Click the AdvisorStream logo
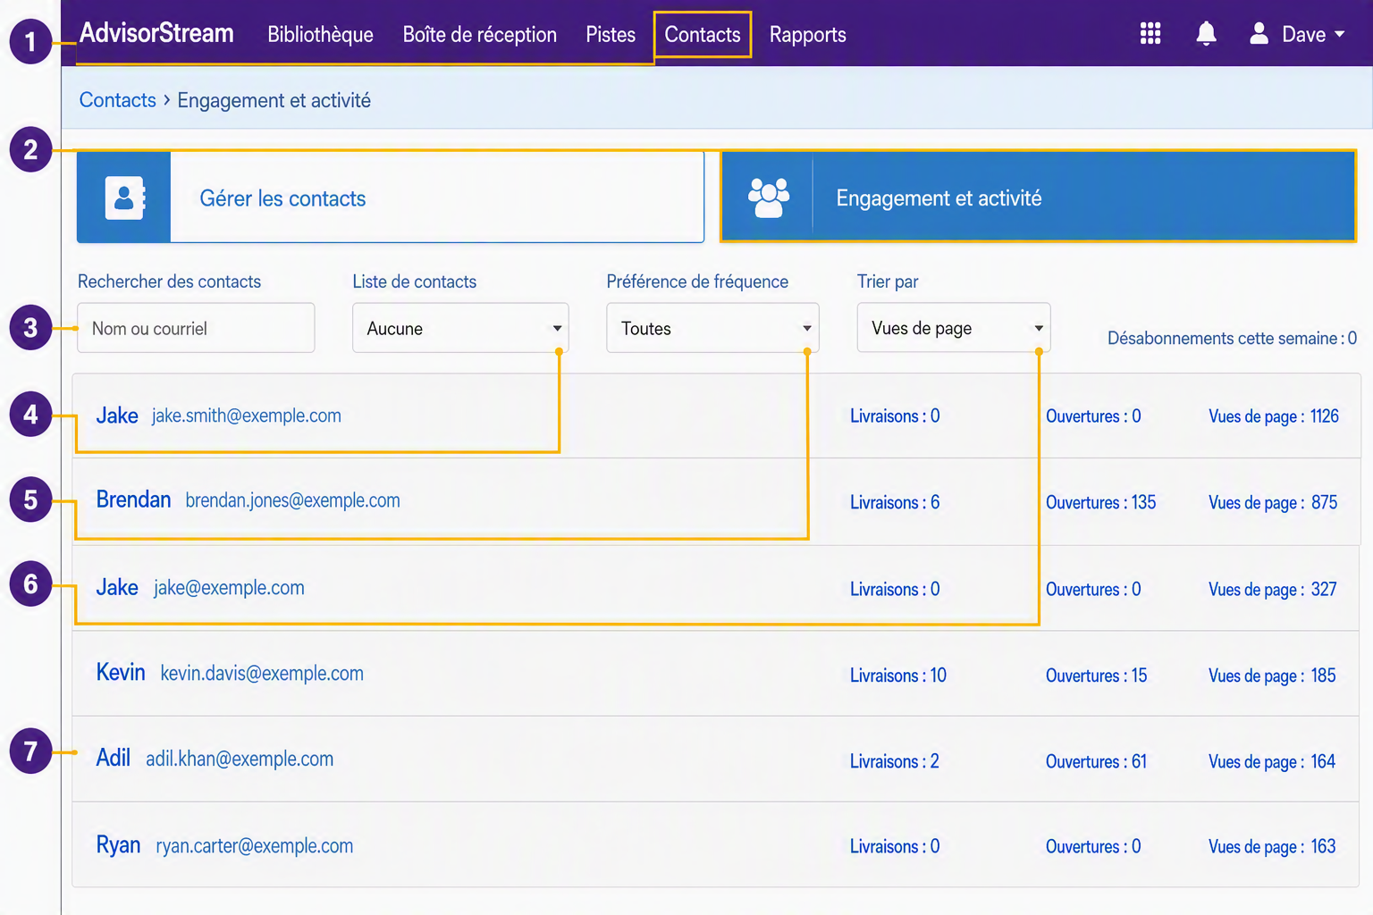Screen dimensions: 1373x915 tap(156, 33)
